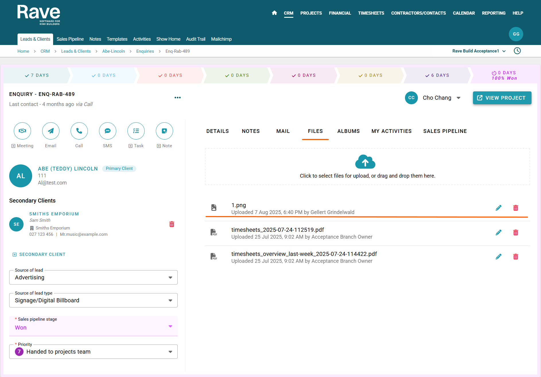Open the Sales Pipeline sub-navigation tab

[70, 39]
